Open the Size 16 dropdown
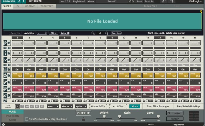 [67, 106]
